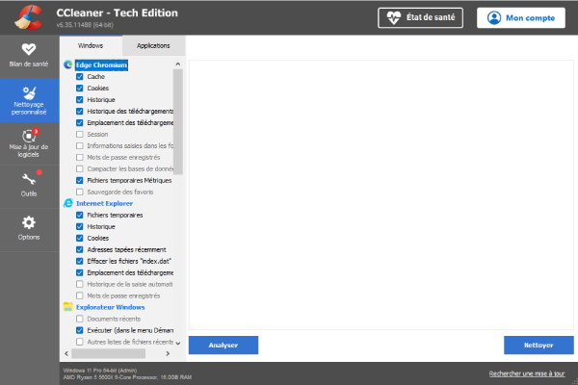Check Mots de passe enregistrés under Edge
This screenshot has width=578, height=385.
[80, 157]
